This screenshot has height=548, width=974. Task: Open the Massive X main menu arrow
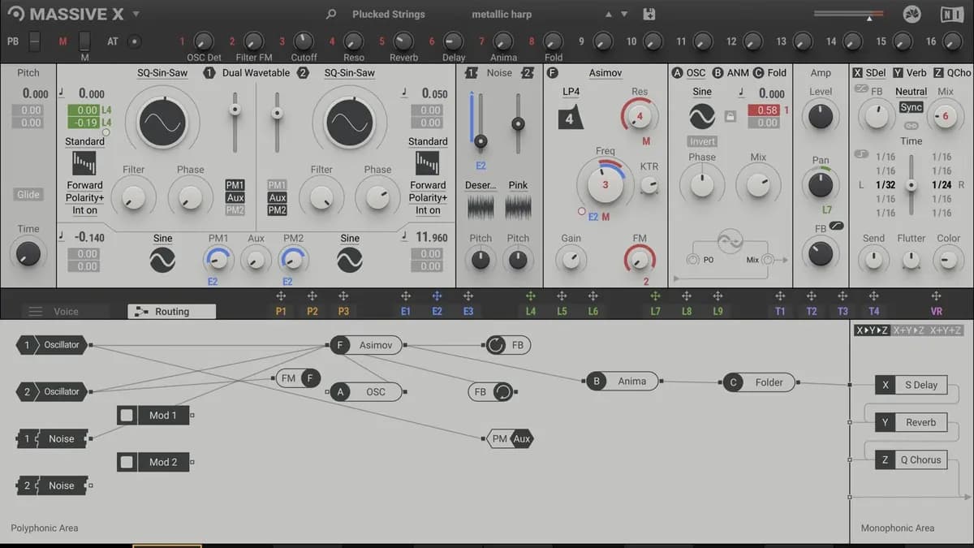136,14
